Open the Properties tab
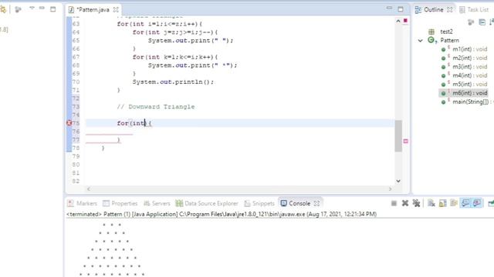Screen dimensions: 494x277 (120, 203)
